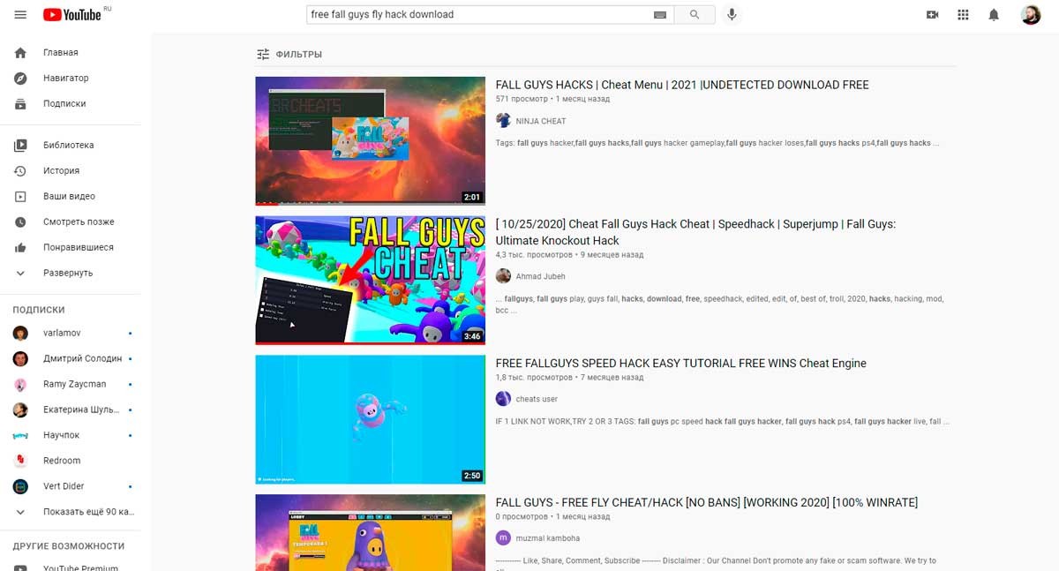The height and width of the screenshot is (571, 1059).
Task: Open the Ramy Zaycman channel avatar
Action: (x=21, y=384)
